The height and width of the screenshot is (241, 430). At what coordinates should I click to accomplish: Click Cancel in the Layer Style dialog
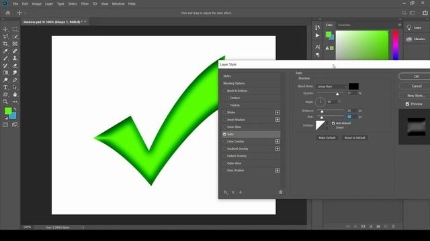tap(416, 86)
